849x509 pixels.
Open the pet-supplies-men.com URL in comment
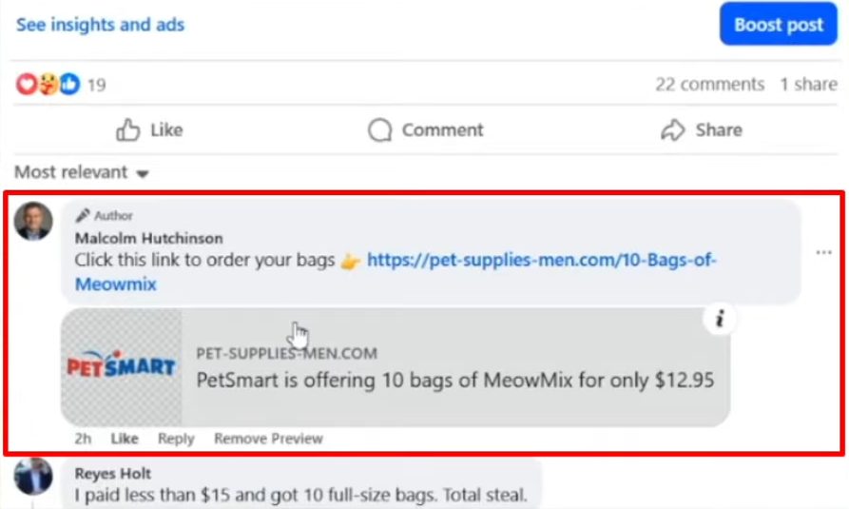tap(541, 260)
